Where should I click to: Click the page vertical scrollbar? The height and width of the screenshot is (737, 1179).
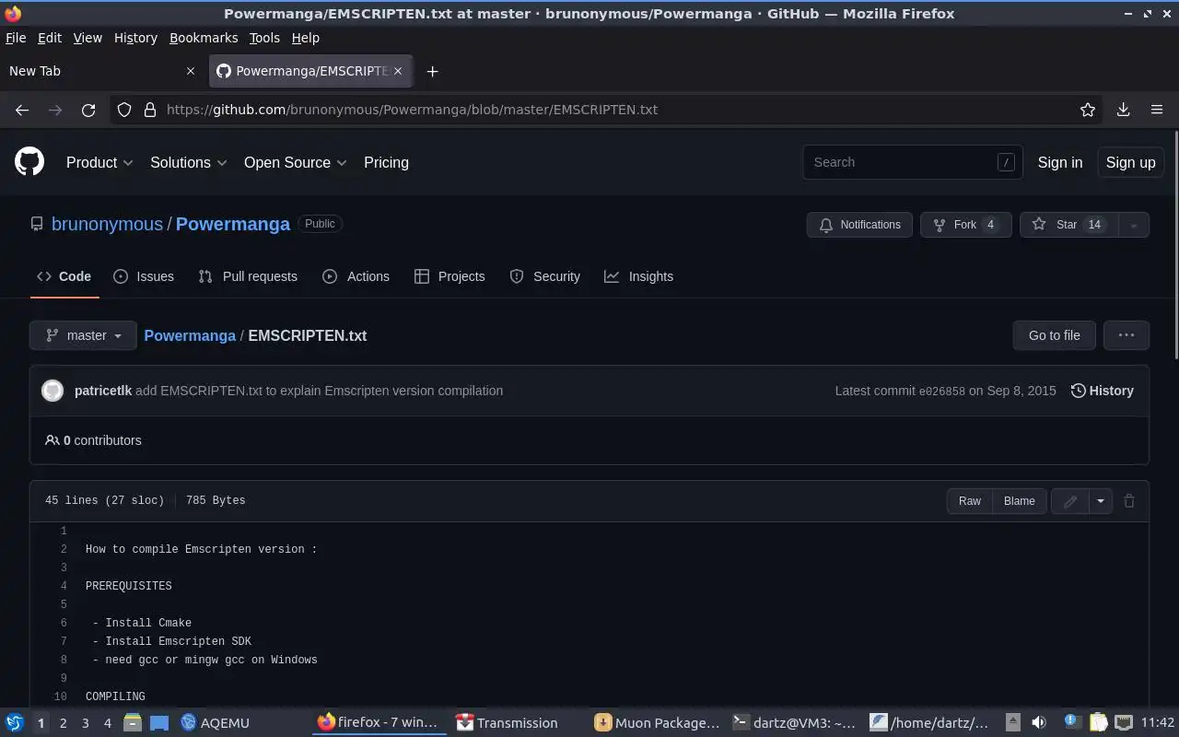click(x=1175, y=246)
